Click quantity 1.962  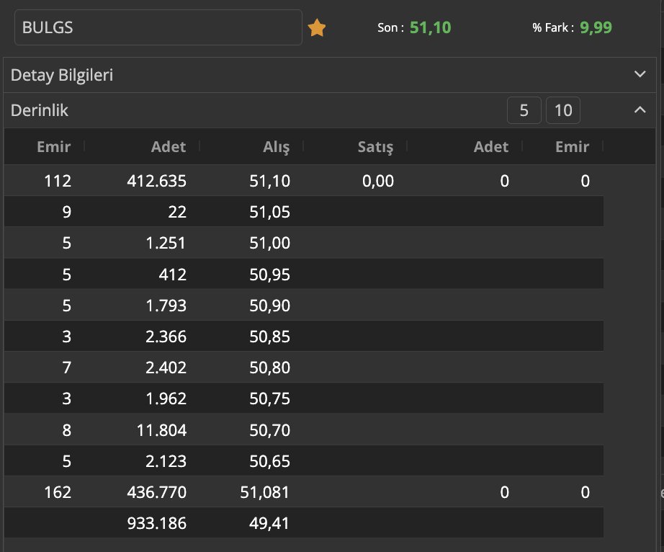tap(166, 399)
